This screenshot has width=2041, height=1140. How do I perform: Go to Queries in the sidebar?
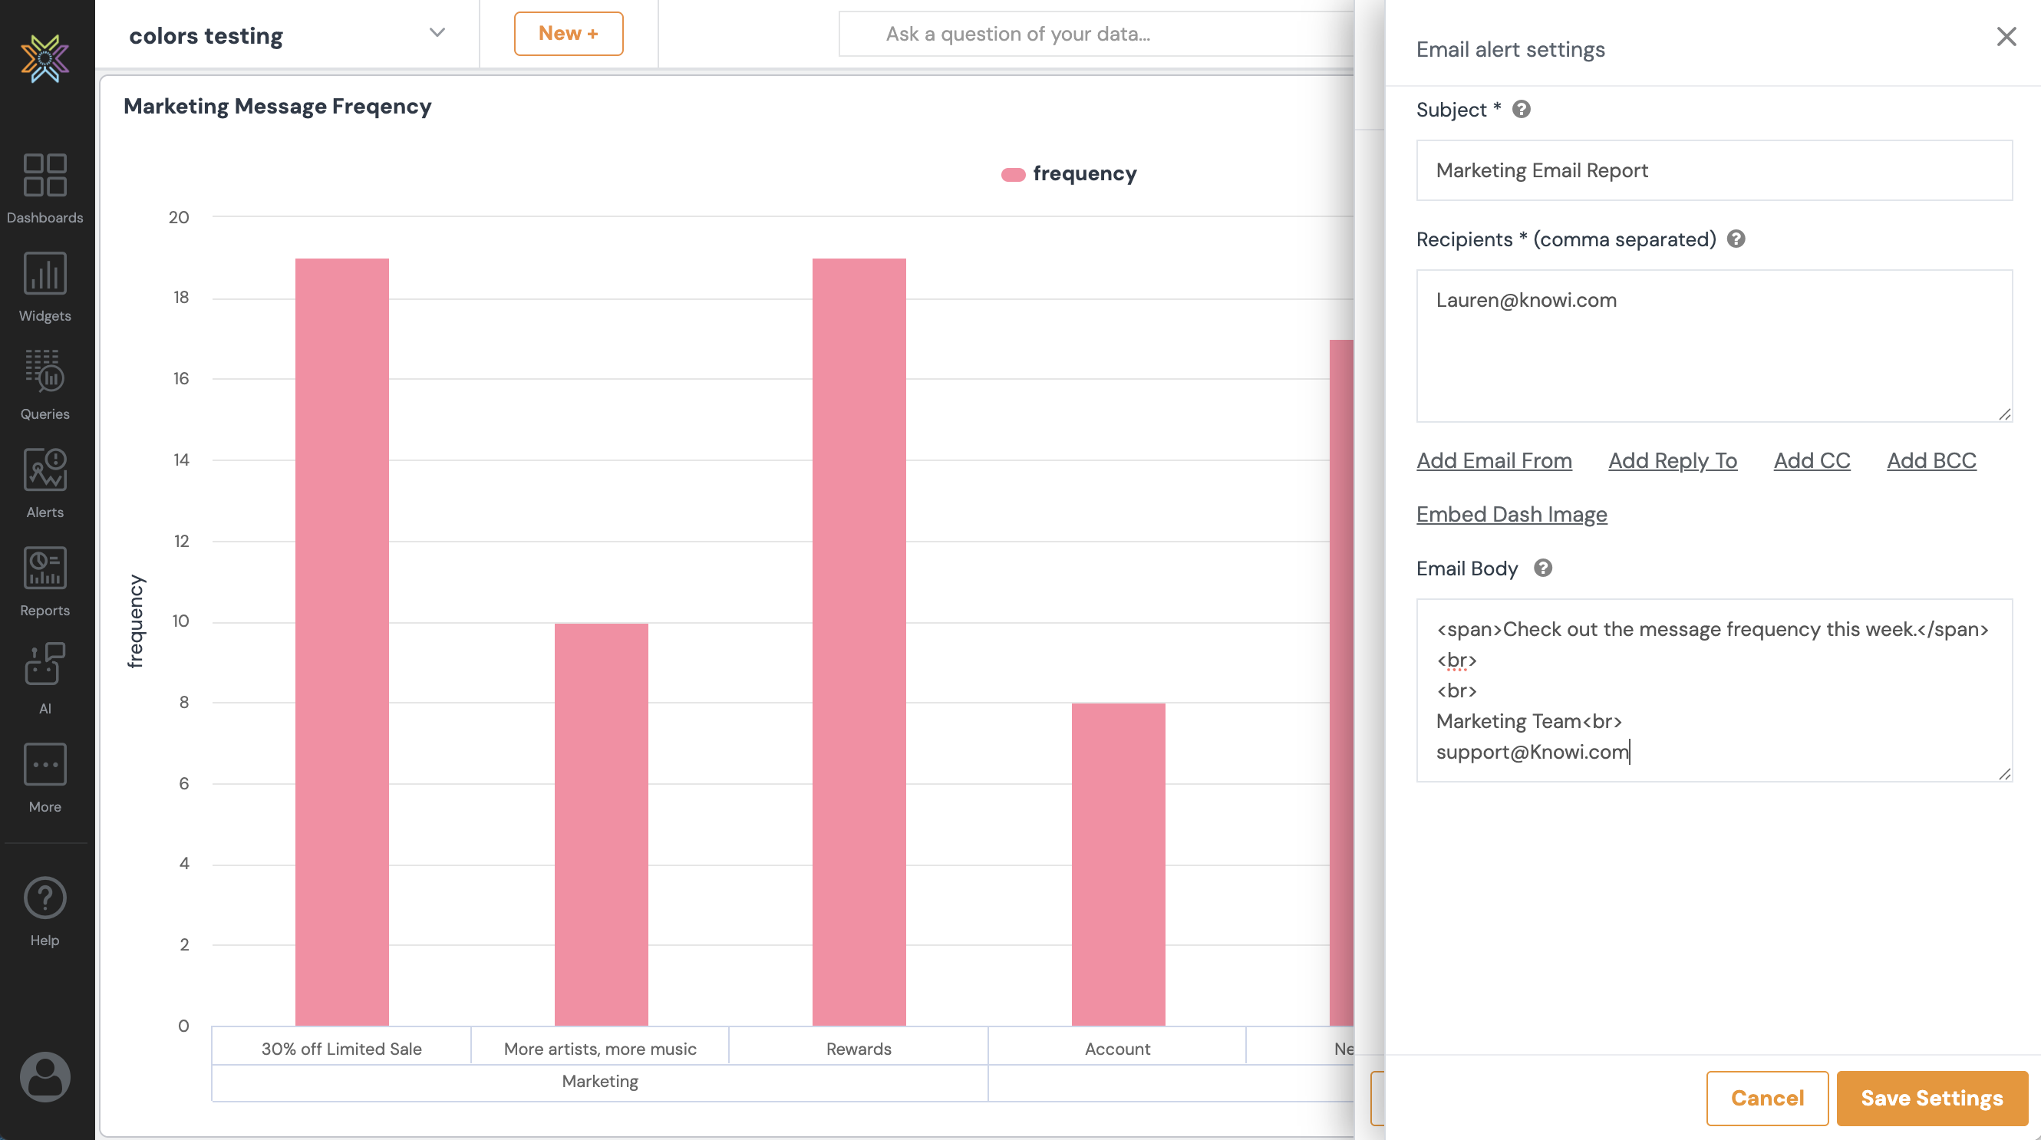[x=45, y=372]
